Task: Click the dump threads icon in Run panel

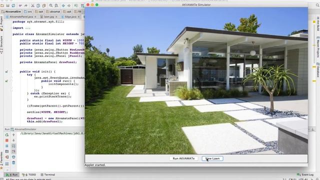Action: point(6,151)
